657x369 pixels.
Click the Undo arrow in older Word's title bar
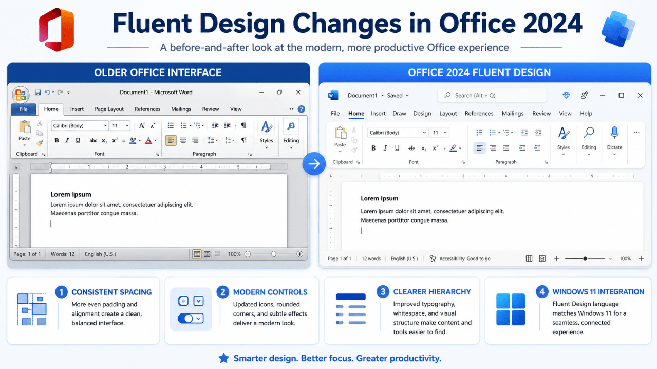[47, 93]
